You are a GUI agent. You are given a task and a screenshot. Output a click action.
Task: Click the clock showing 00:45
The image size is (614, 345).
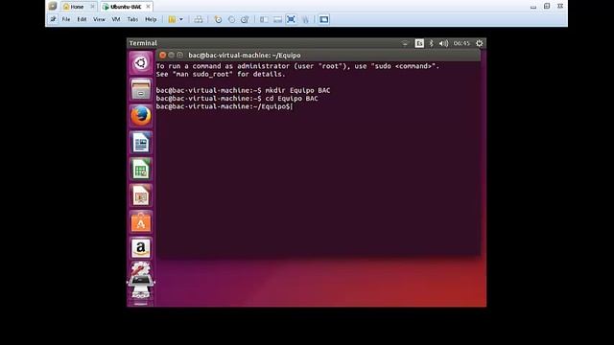pos(461,43)
